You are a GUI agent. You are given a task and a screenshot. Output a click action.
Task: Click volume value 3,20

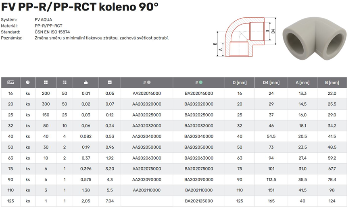tap(110, 168)
